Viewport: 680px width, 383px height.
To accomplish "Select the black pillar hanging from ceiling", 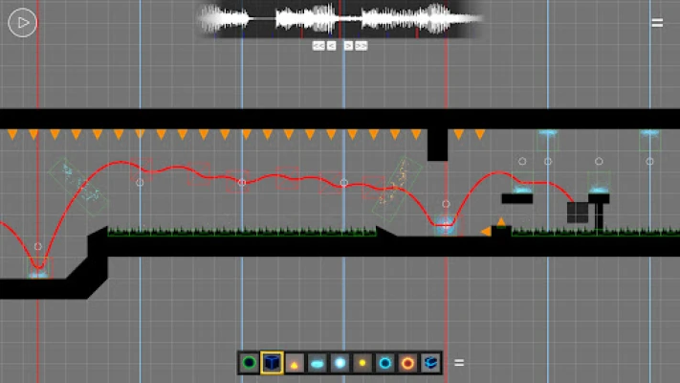I will tap(437, 145).
